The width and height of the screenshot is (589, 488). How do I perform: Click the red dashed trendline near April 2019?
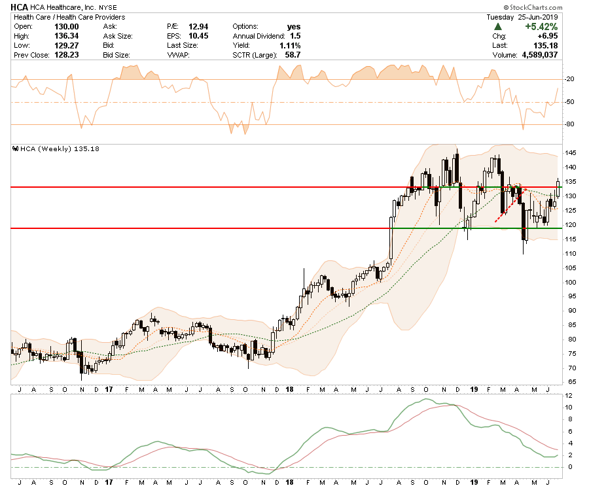[x=510, y=205]
